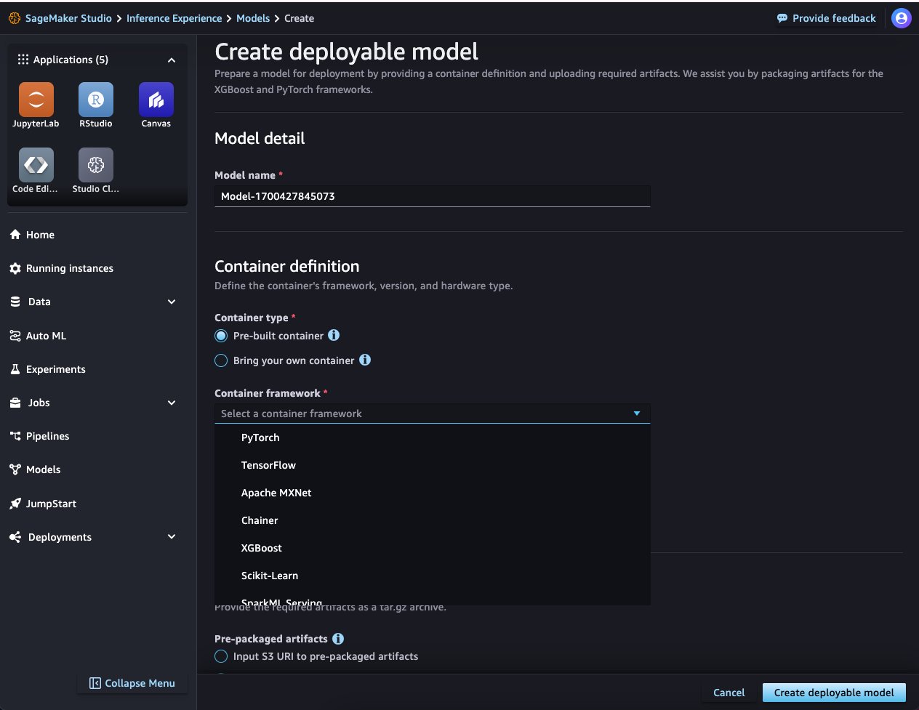Click the info icon beside Bring your own container

[x=365, y=360]
